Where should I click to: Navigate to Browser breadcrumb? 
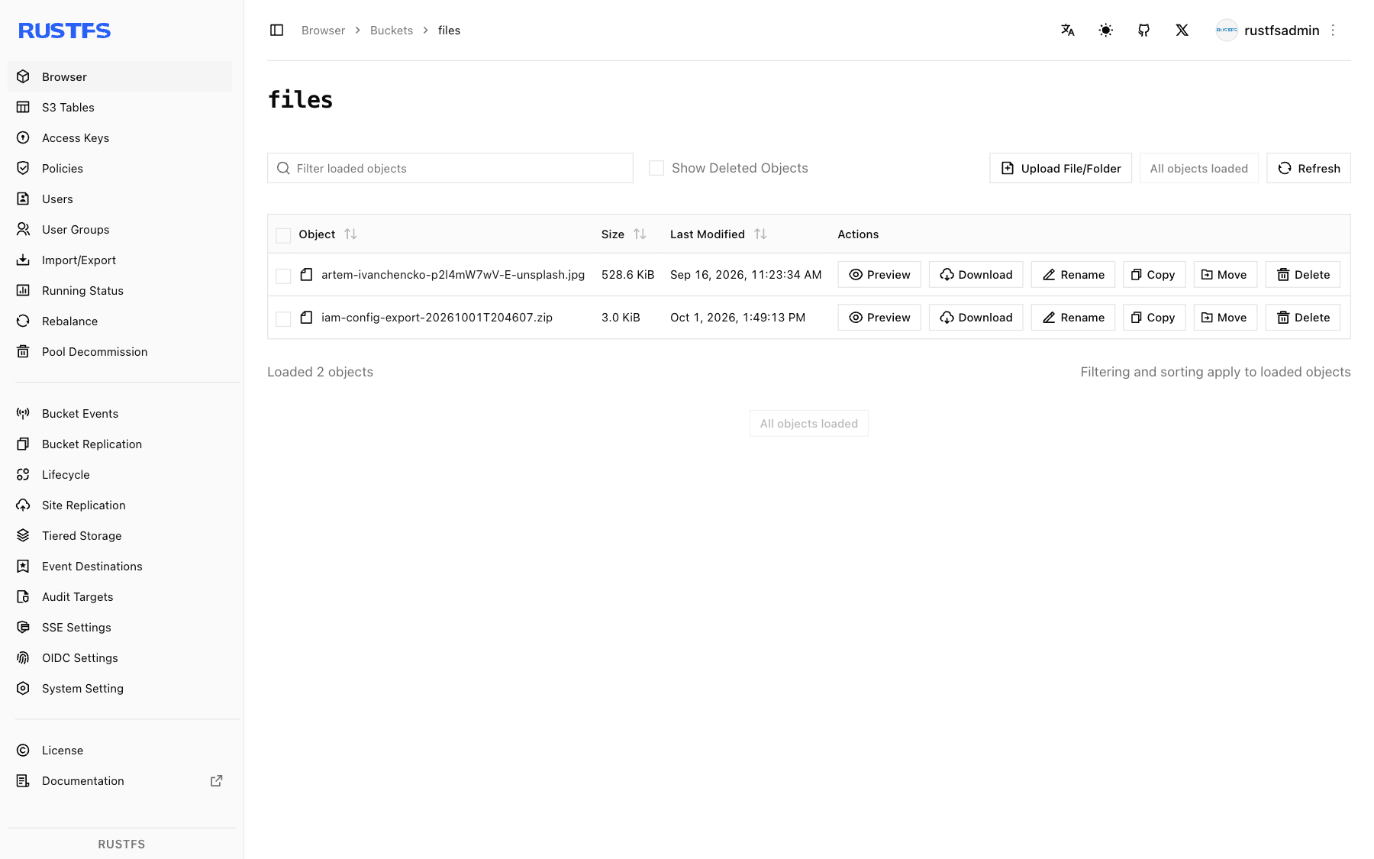coord(323,31)
